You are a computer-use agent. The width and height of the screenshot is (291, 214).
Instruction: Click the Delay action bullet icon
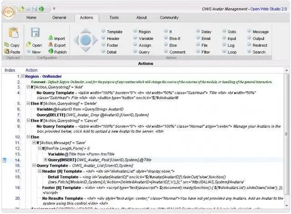tap(198, 31)
